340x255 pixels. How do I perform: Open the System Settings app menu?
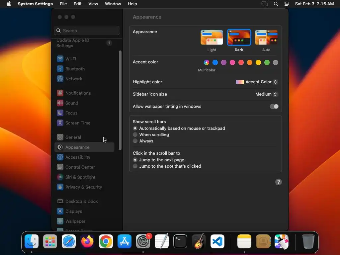(35, 4)
